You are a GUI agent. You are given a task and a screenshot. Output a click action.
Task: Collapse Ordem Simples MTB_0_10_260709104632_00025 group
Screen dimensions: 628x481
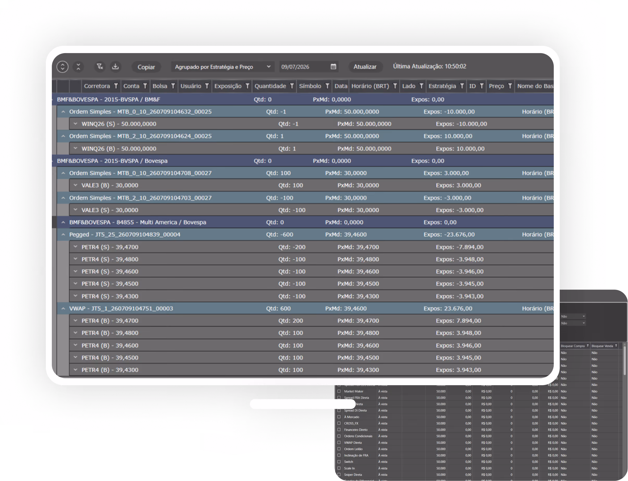(63, 112)
